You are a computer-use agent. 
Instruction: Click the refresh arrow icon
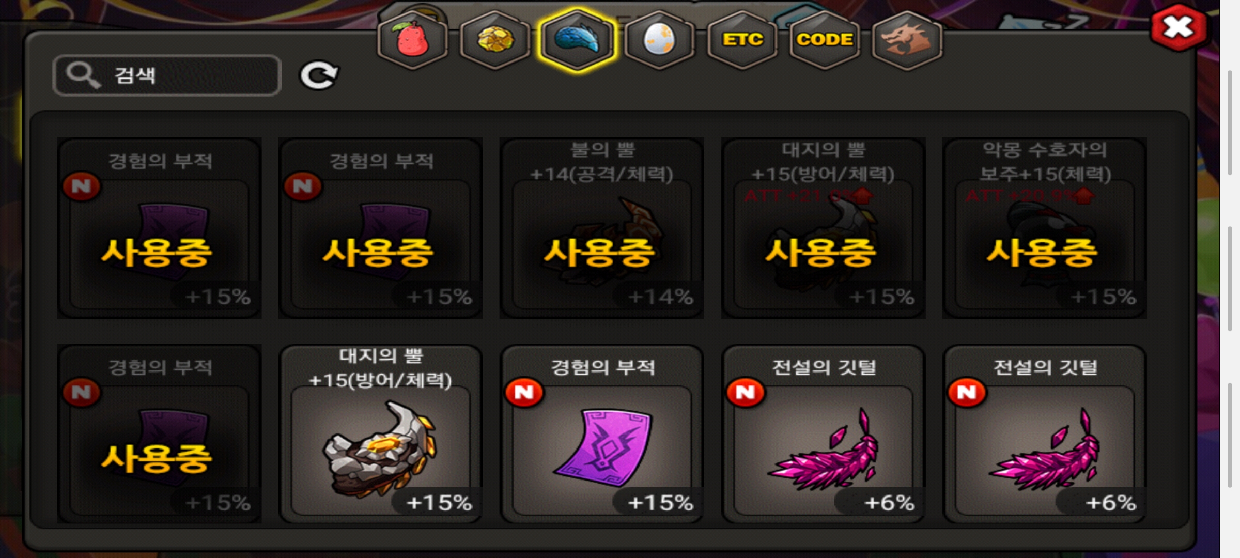pos(319,76)
